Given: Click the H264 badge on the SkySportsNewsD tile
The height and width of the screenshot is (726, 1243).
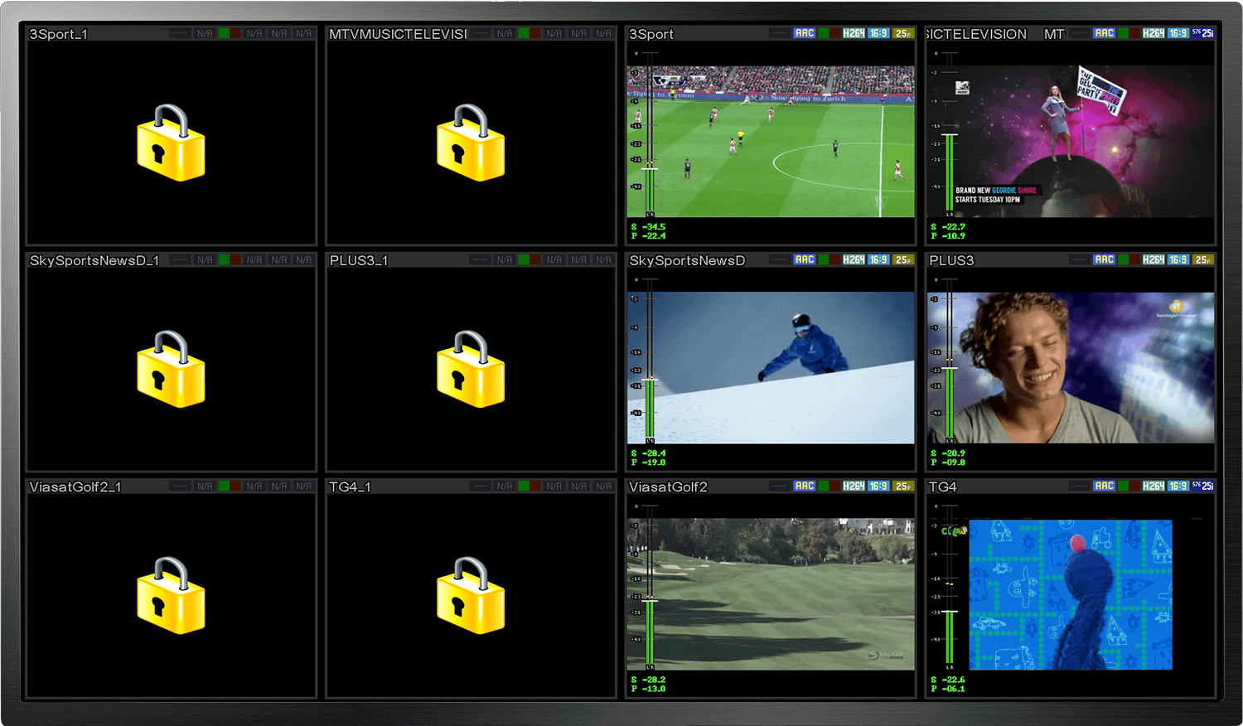Looking at the screenshot, I should point(854,259).
